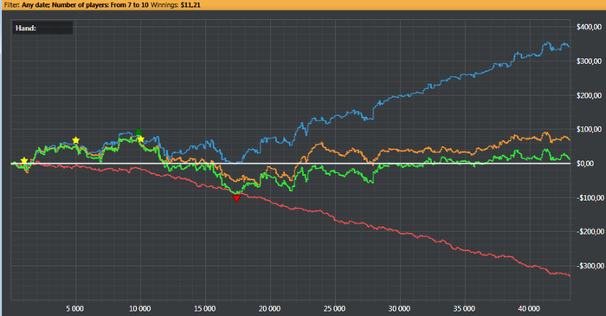Click the yellow star marker near hand 5 000

click(x=76, y=140)
